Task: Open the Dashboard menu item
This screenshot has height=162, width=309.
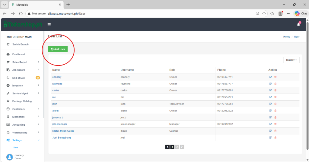Action: coord(18,54)
